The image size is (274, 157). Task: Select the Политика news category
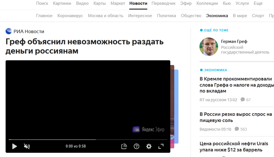coord(166,16)
